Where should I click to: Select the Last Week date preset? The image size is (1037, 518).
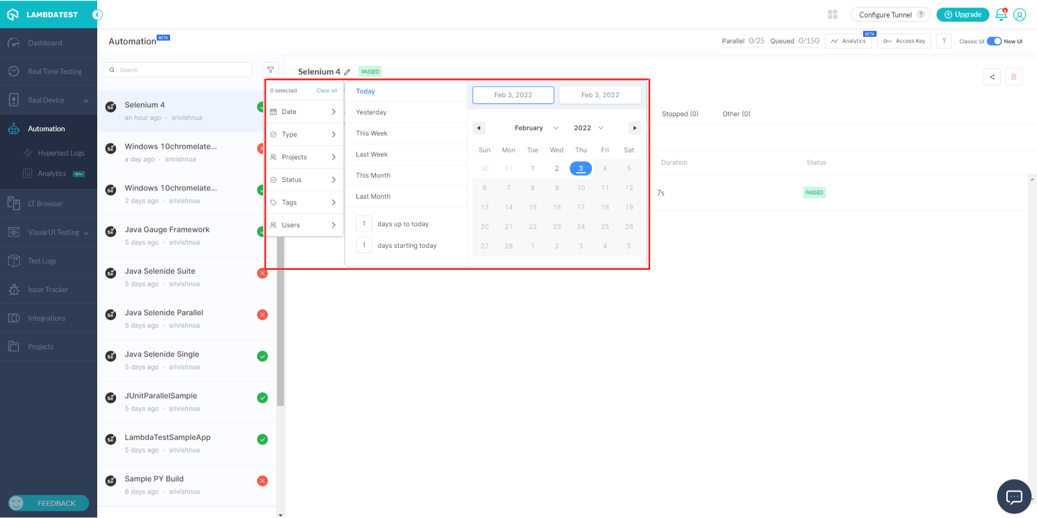[406, 154]
